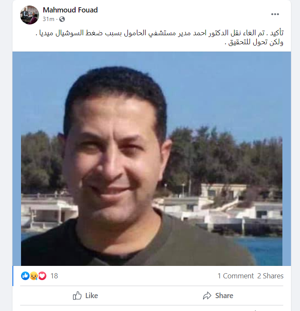Open the 1 Comment link
The height and width of the screenshot is (311, 300).
point(236,276)
